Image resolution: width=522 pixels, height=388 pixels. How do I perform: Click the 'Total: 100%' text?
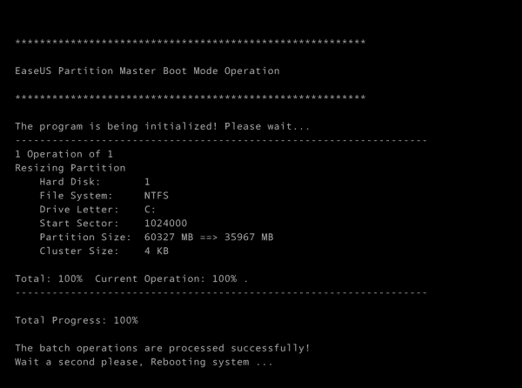tap(49, 279)
